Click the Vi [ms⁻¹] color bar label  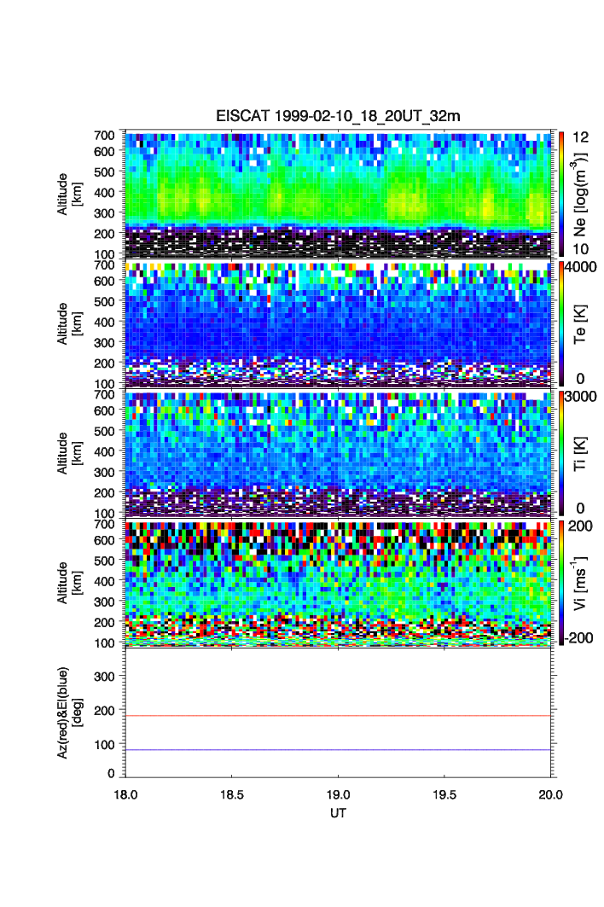pyautogui.click(x=586, y=581)
